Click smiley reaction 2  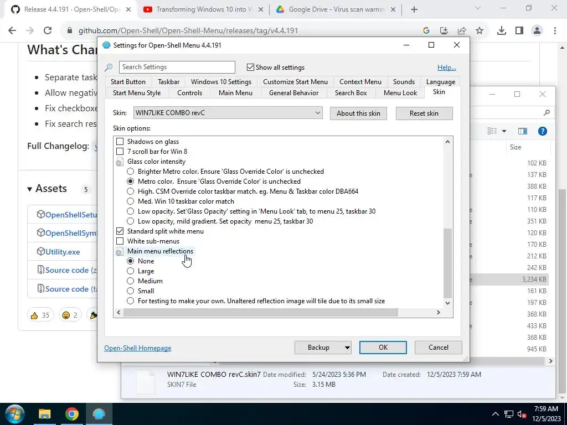pos(70,315)
